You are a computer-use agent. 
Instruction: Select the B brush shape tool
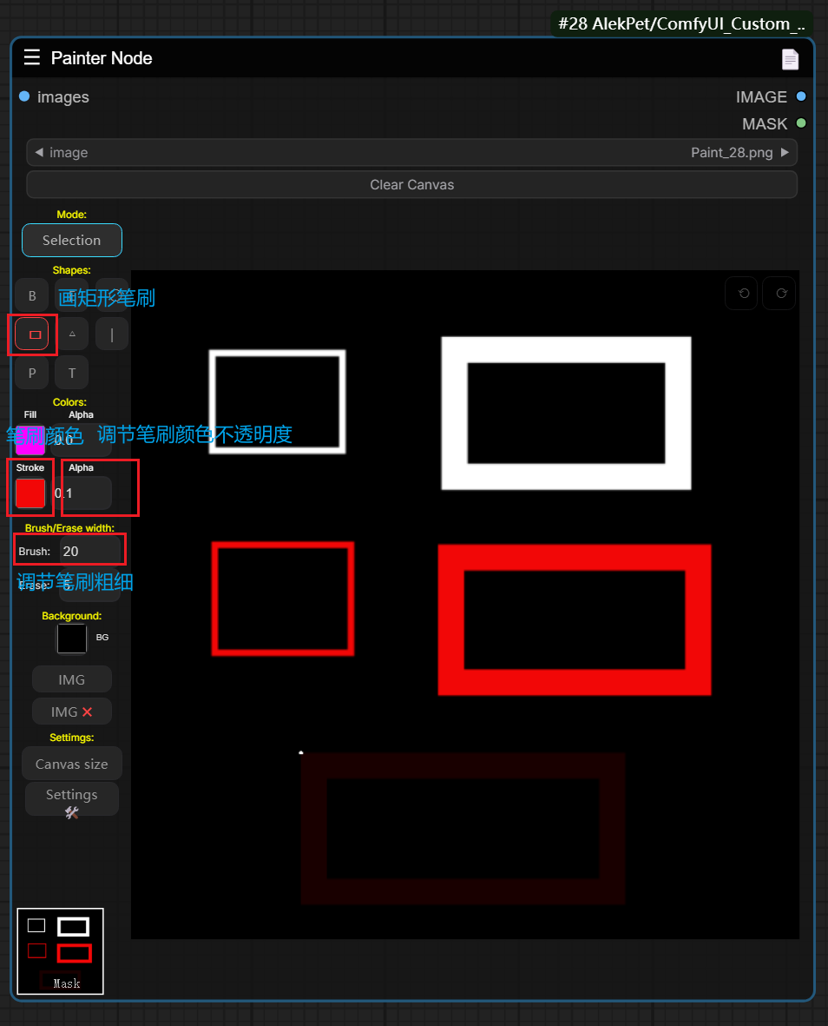pyautogui.click(x=32, y=295)
